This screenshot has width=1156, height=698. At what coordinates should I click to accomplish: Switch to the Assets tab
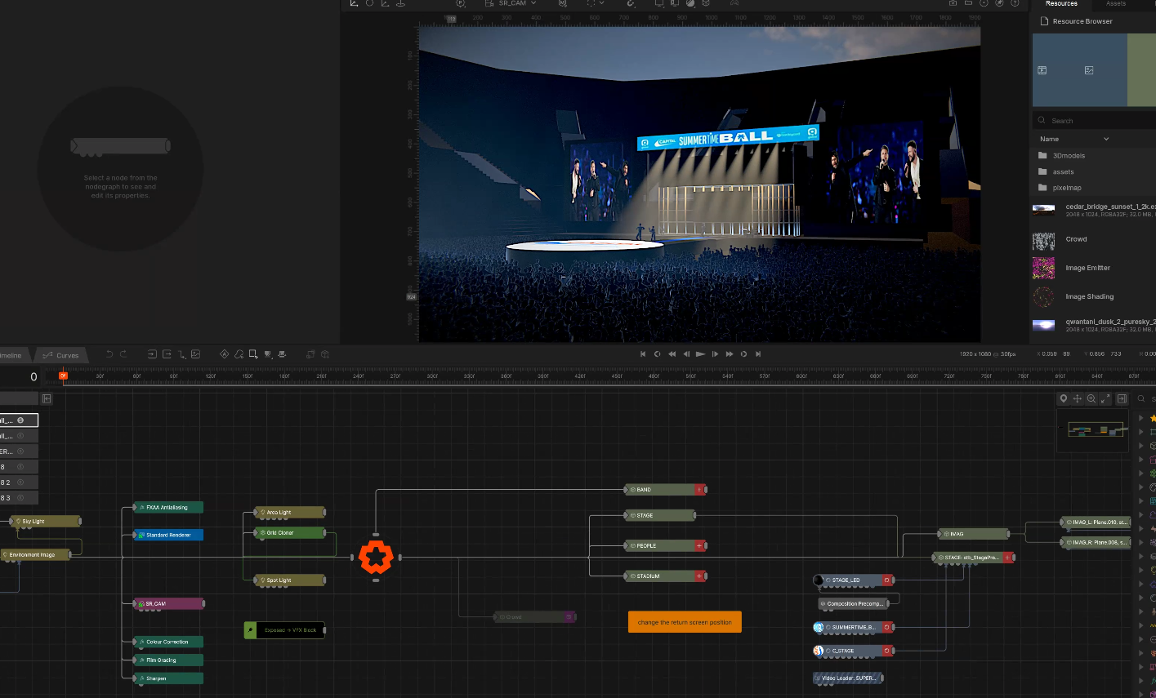point(1116,4)
